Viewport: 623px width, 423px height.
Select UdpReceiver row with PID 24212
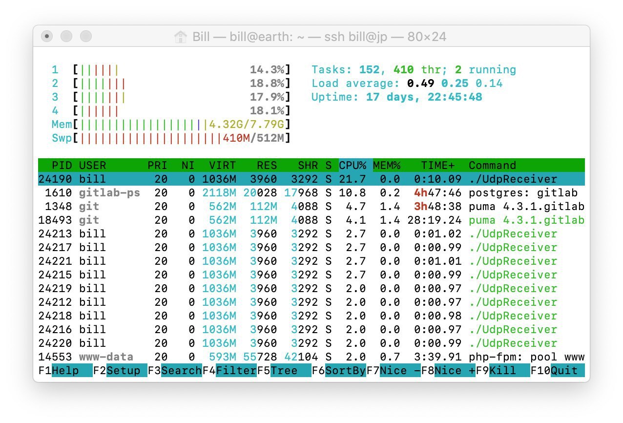[311, 302]
